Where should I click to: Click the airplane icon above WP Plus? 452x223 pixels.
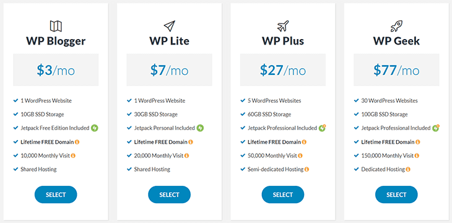point(283,26)
